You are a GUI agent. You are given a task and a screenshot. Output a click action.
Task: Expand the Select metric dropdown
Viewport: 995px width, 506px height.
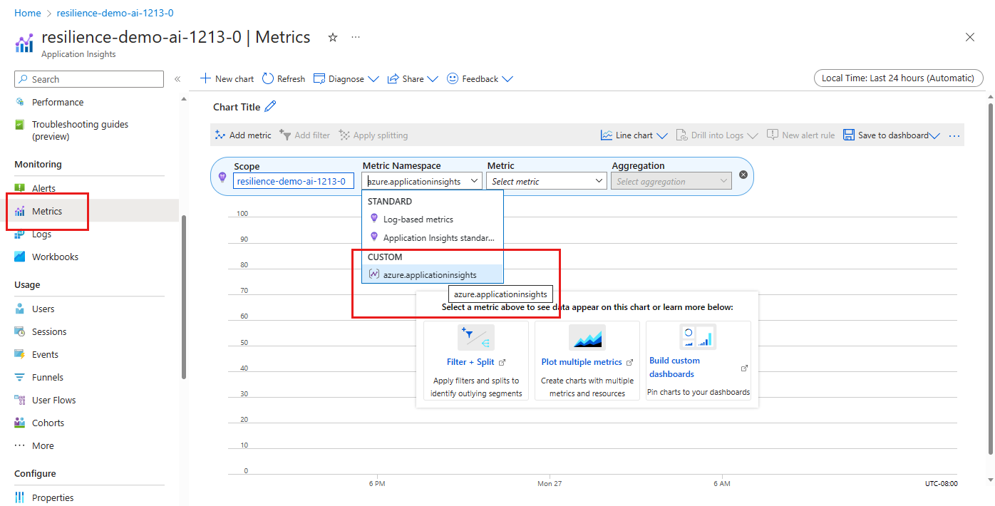547,182
